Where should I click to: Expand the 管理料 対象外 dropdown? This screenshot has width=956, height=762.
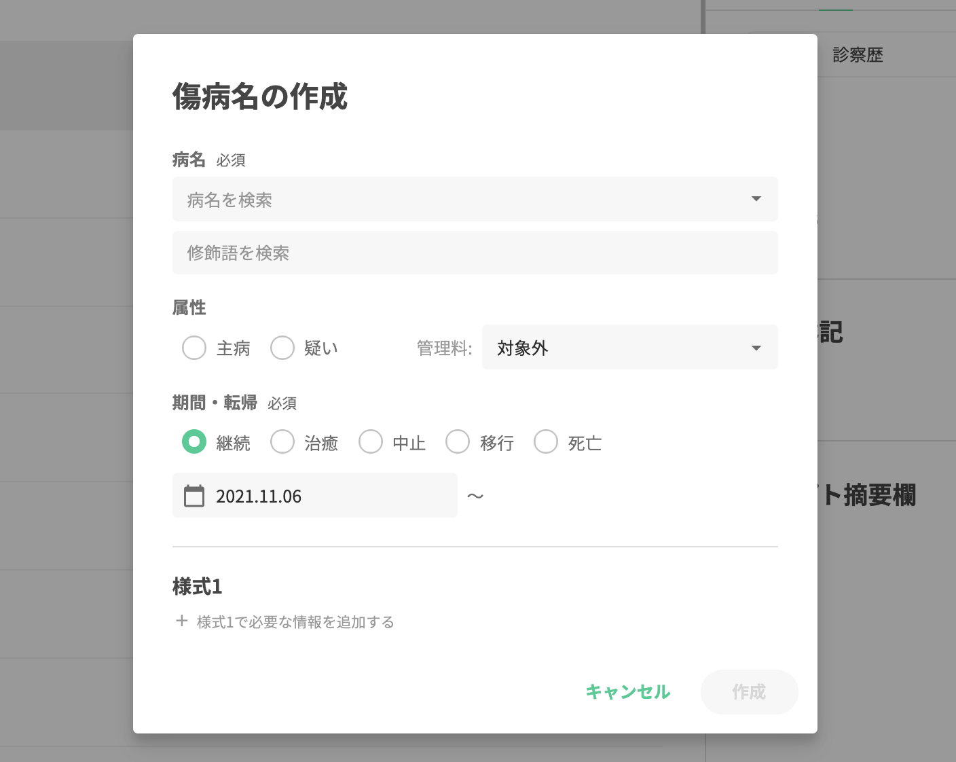[629, 348]
